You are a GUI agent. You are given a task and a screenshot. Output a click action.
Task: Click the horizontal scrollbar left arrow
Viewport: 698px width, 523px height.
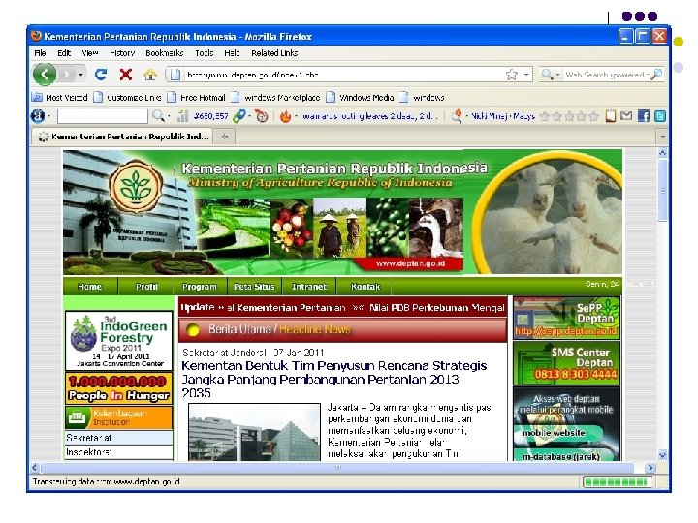(x=35, y=468)
